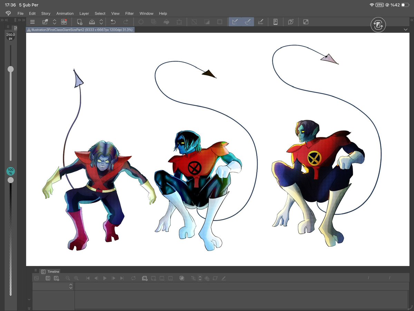Toggle the timeline enable icon beside new timeline
The width and height of the screenshot is (414, 311).
[x=48, y=278]
